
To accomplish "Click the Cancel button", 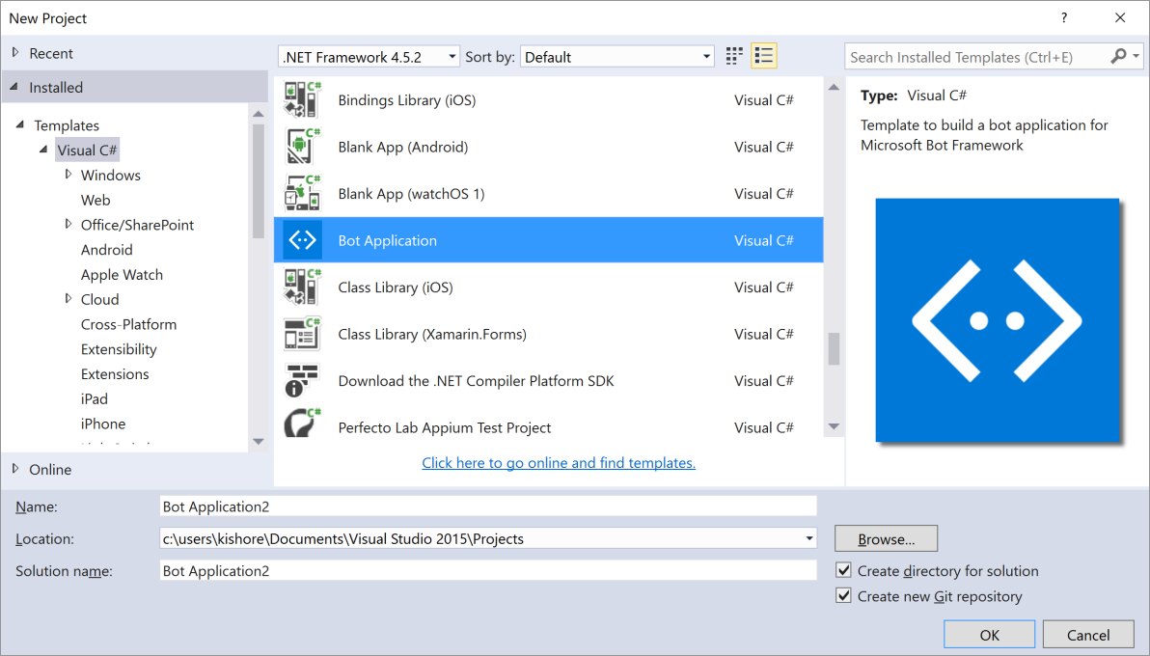I will pyautogui.click(x=1087, y=635).
